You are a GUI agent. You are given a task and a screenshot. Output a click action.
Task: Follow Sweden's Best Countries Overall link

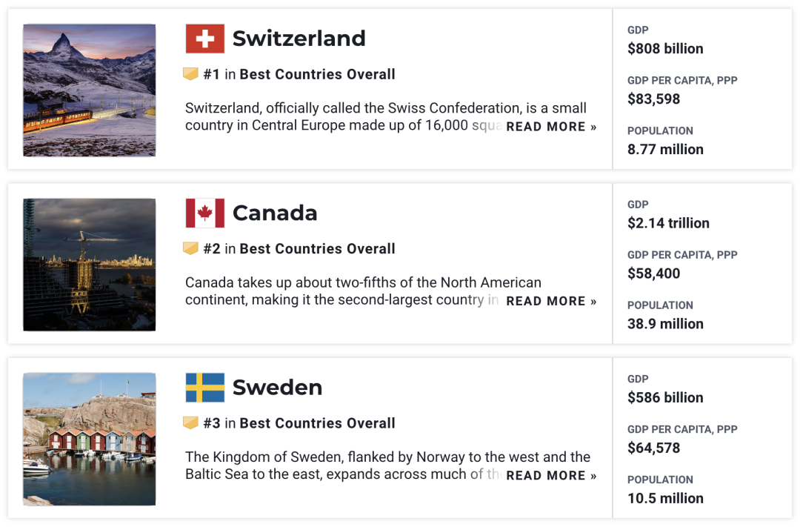[x=317, y=423]
